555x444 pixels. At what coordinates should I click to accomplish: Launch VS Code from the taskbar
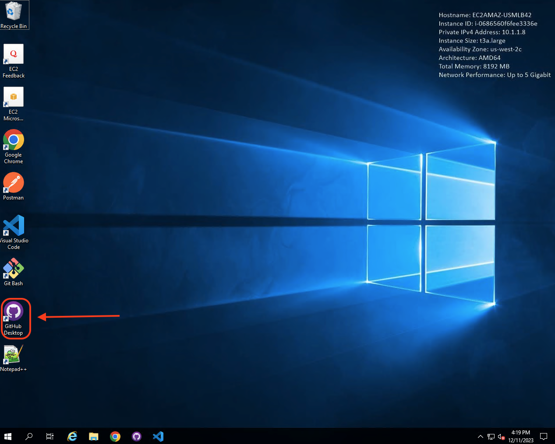pyautogui.click(x=158, y=436)
